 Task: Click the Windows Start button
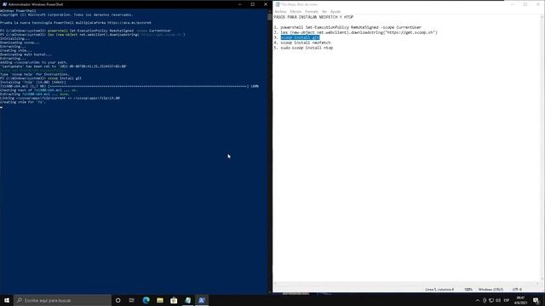[x=7, y=300]
